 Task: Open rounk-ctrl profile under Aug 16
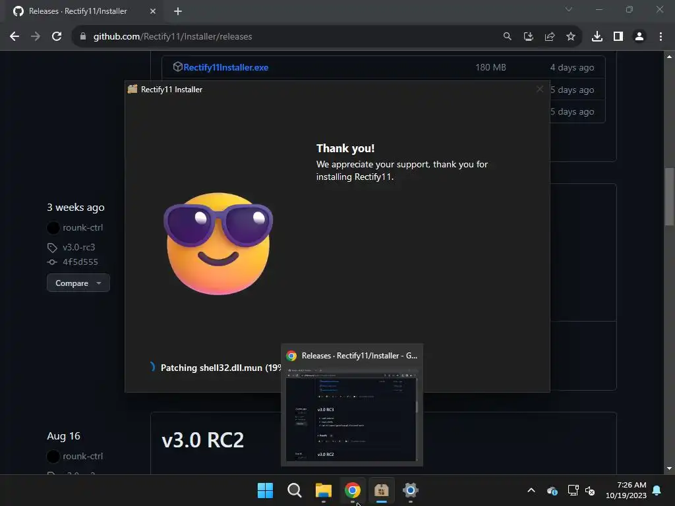pos(82,456)
